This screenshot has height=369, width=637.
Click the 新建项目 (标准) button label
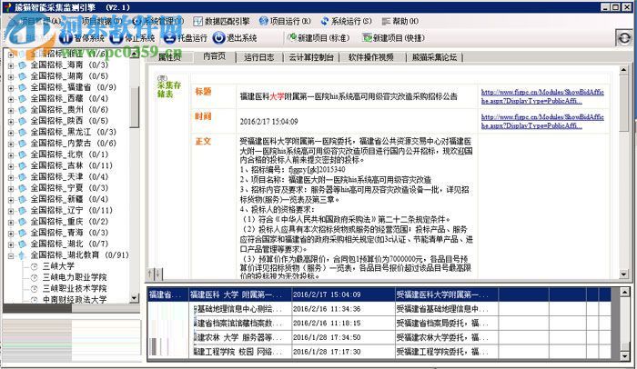click(324, 38)
